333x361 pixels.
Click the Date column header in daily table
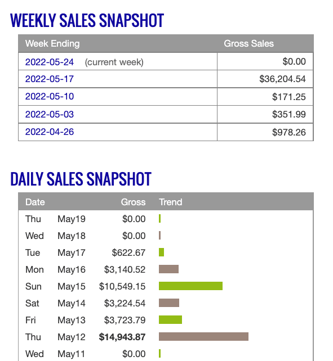coord(35,202)
